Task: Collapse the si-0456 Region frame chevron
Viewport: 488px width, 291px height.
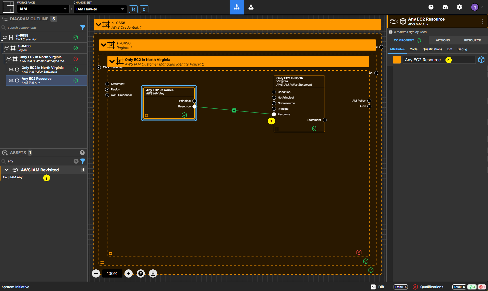Action: pyautogui.click(x=104, y=45)
